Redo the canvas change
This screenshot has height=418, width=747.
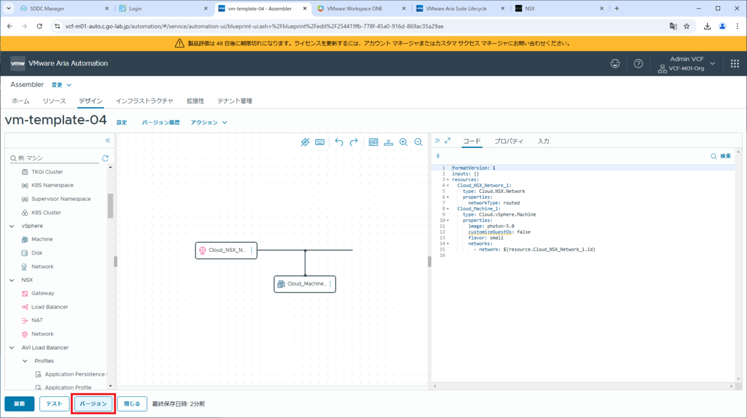[x=354, y=142]
